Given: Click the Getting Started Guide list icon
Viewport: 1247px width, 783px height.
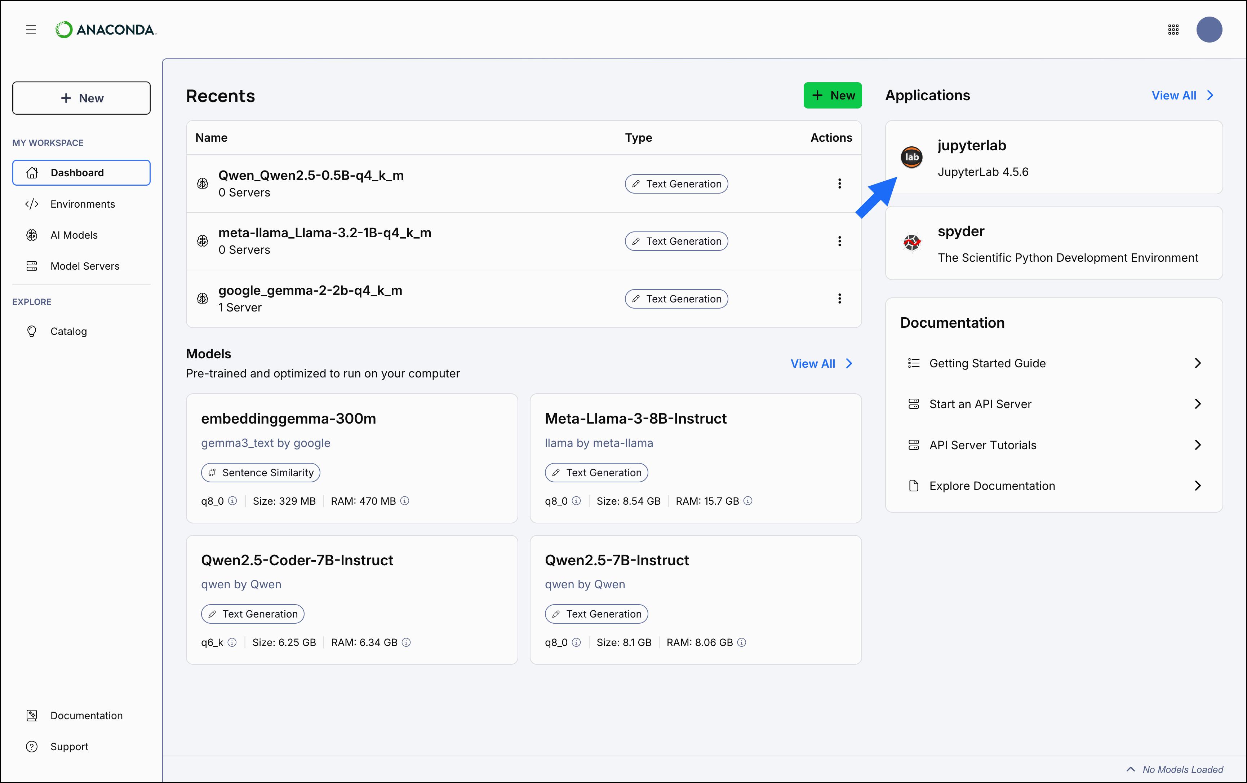Looking at the screenshot, I should 914,363.
